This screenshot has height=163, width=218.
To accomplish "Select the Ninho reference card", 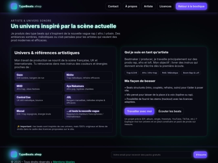I will coord(88,76).
